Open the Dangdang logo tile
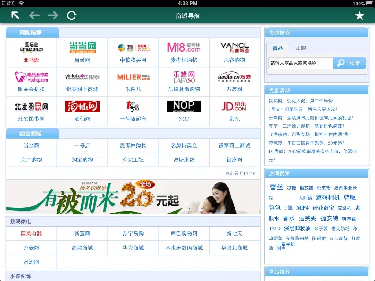The height and width of the screenshot is (281, 375). click(x=82, y=48)
